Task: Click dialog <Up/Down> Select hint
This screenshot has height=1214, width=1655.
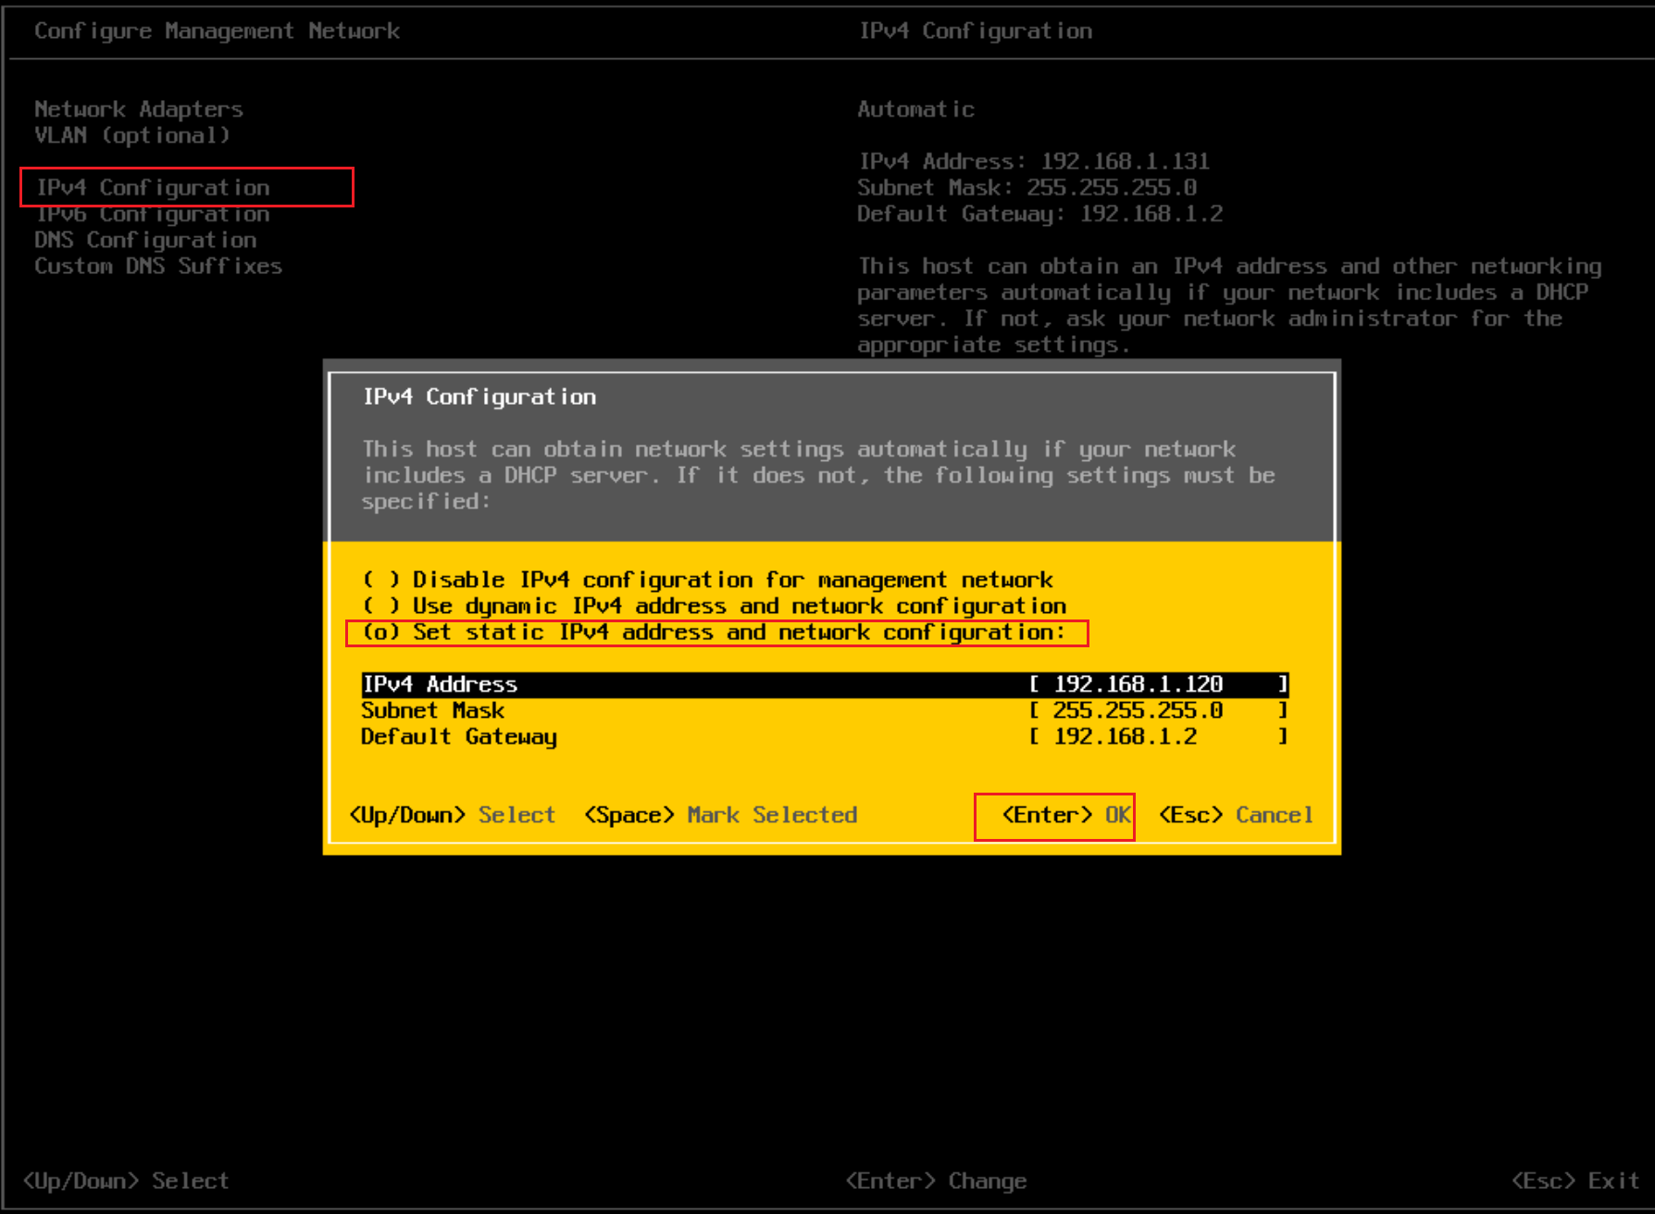Action: click(x=453, y=815)
